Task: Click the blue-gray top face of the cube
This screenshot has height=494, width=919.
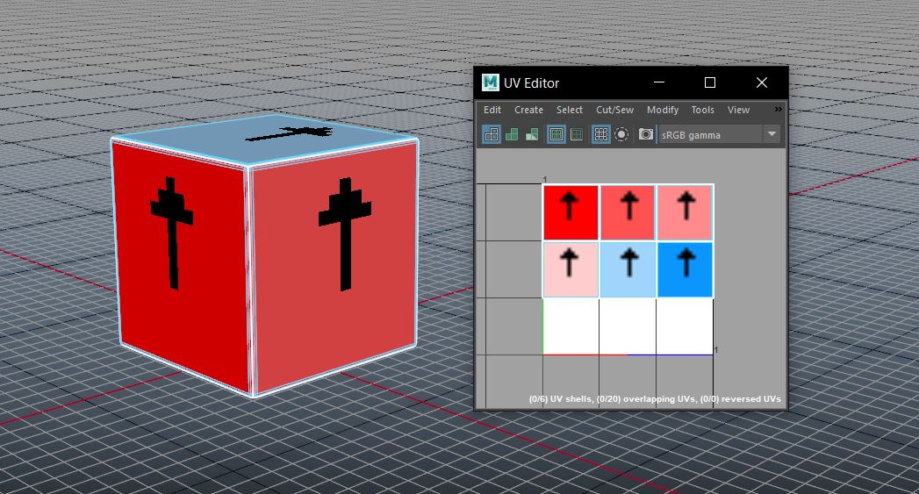Action: coord(263,140)
